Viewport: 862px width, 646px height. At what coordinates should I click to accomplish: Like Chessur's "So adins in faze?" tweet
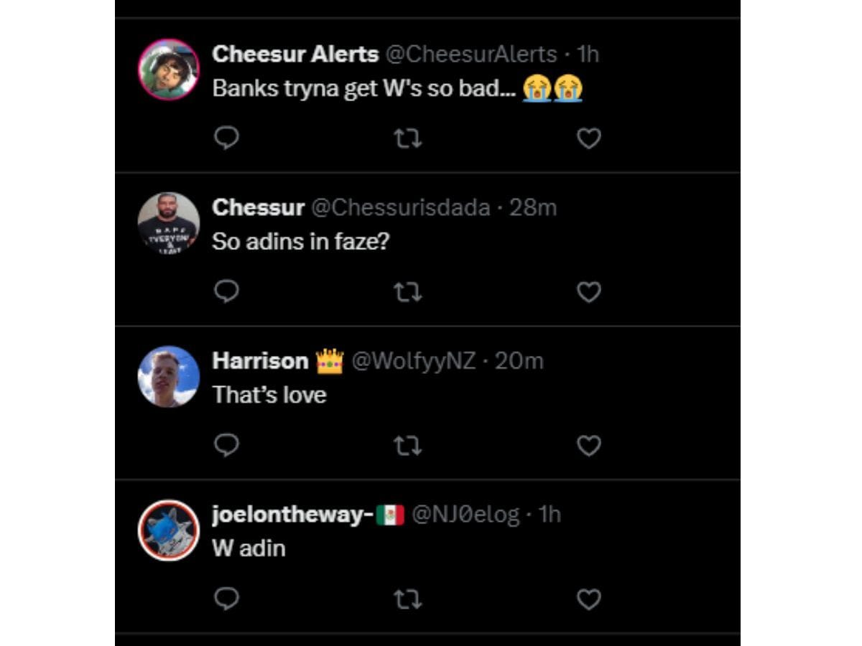click(589, 291)
